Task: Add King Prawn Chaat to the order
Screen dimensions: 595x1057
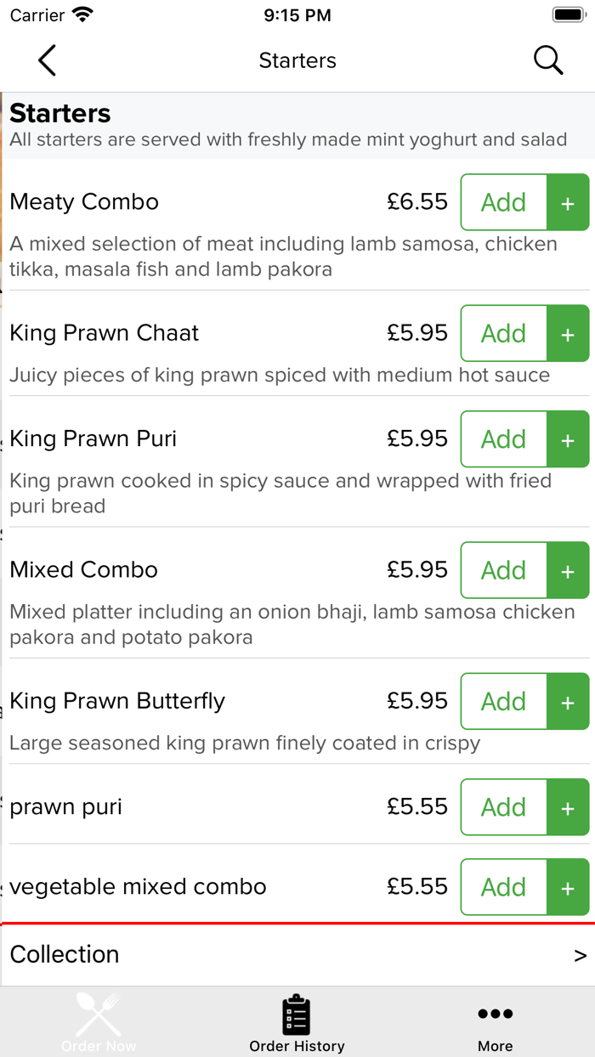Action: pos(504,334)
